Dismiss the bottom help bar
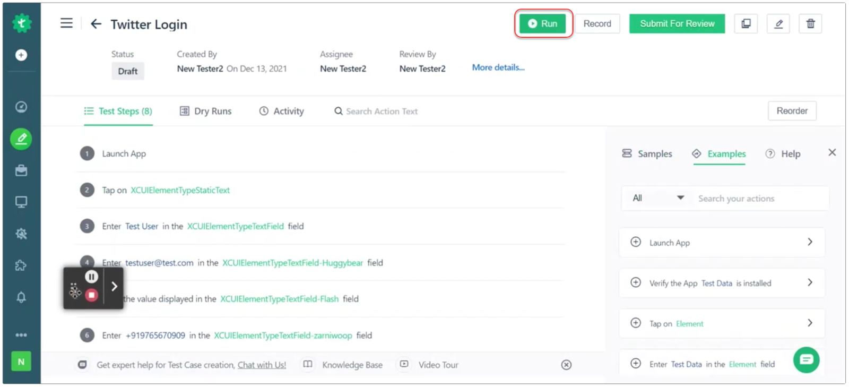 point(567,365)
